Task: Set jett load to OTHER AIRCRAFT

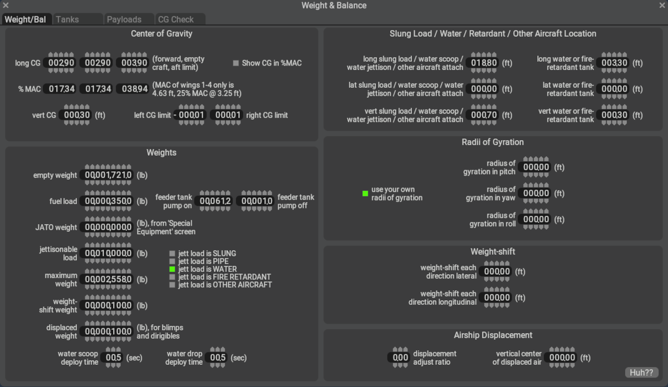Action: (x=173, y=285)
